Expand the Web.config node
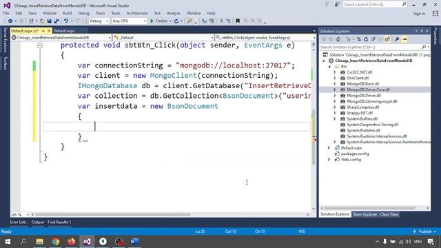This screenshot has width=441, height=248. click(x=329, y=159)
